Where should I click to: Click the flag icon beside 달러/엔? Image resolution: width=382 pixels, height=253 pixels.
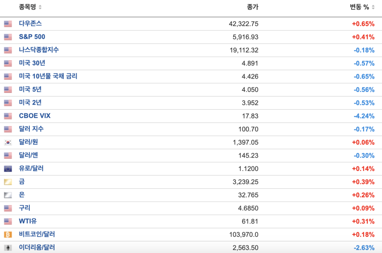8,156
